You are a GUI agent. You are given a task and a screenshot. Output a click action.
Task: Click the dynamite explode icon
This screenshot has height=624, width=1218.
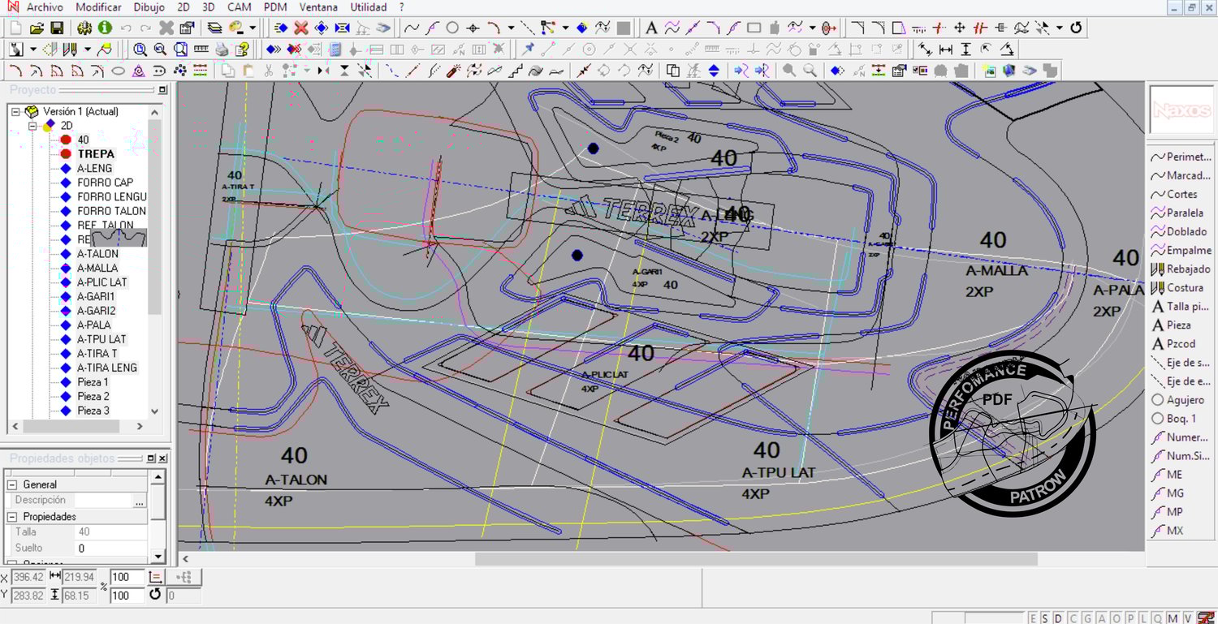tap(453, 71)
